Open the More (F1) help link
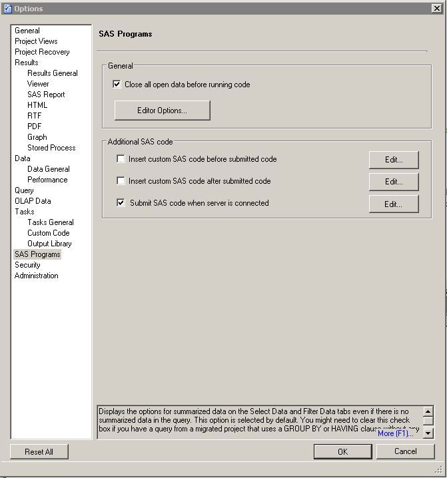Viewport: 447px width, 478px height. pos(396,433)
